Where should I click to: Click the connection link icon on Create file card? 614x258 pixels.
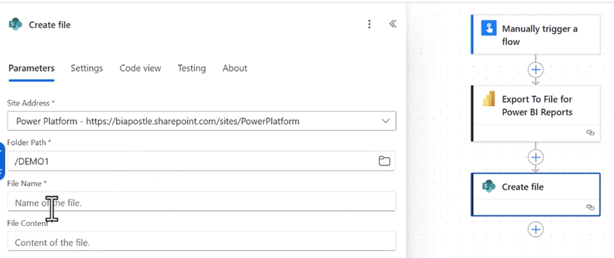tap(590, 207)
